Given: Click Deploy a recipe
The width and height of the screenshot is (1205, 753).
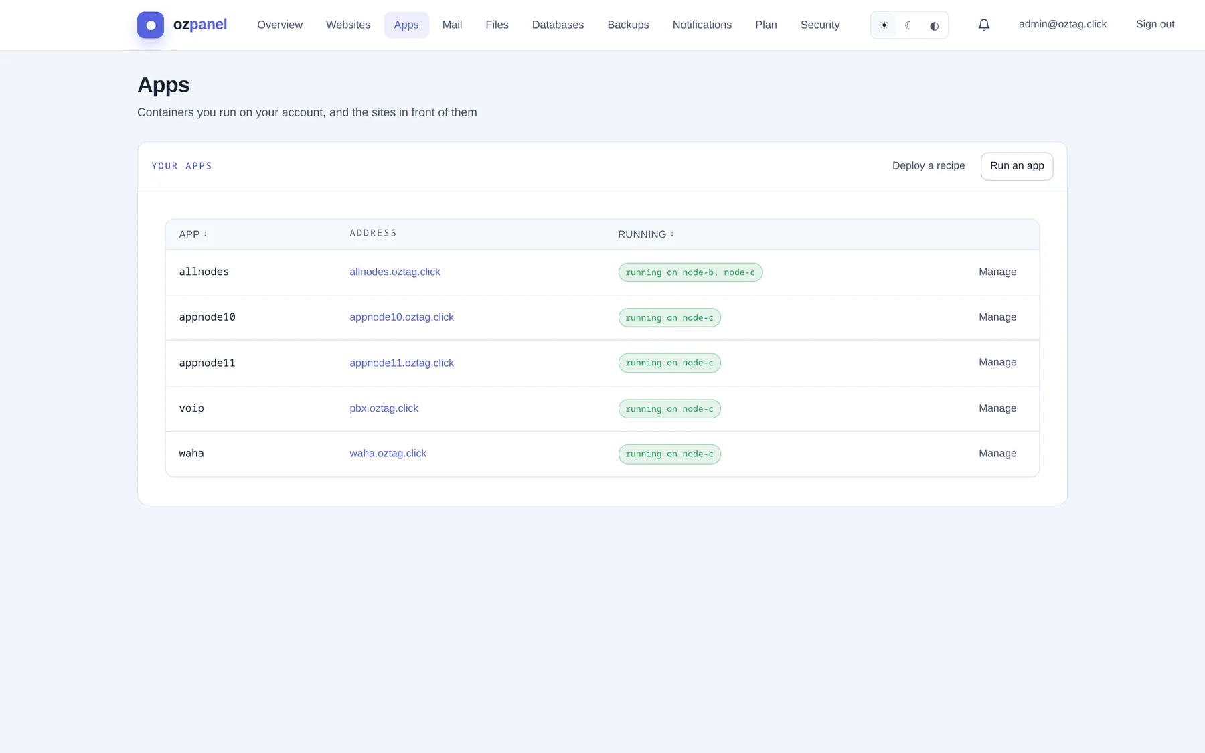Looking at the screenshot, I should coord(929,166).
